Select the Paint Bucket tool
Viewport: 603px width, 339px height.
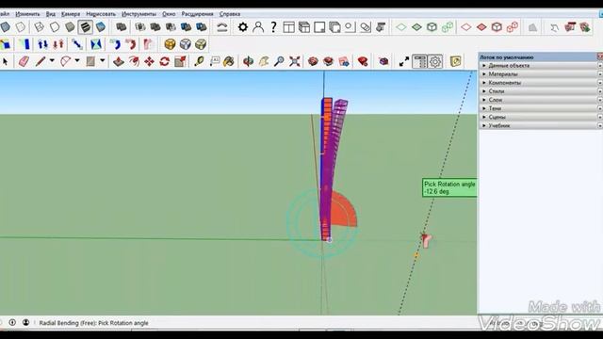[x=229, y=61]
